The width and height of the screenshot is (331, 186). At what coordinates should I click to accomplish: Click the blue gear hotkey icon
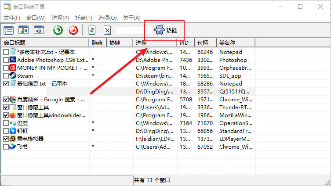(x=160, y=30)
